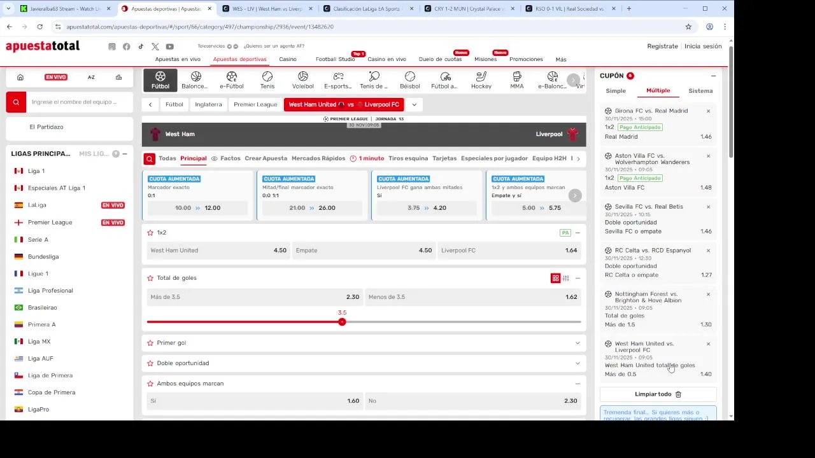Open the Casino menu item

click(x=288, y=59)
